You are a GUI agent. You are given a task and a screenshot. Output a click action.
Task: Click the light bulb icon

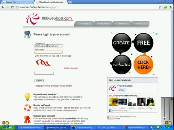coord(27,97)
